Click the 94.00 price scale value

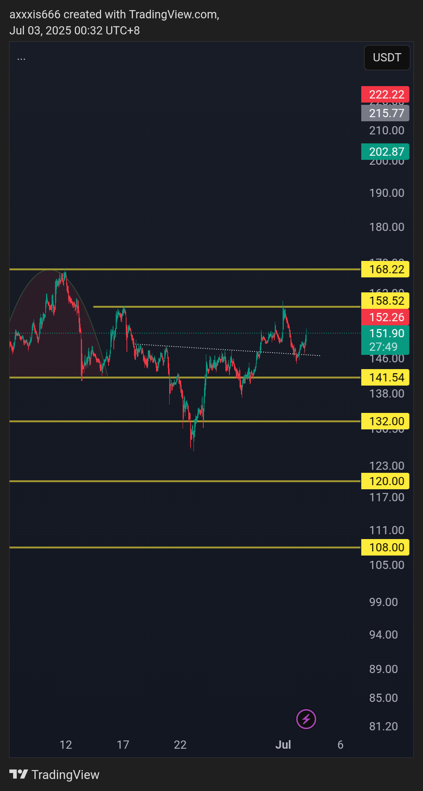(x=383, y=635)
